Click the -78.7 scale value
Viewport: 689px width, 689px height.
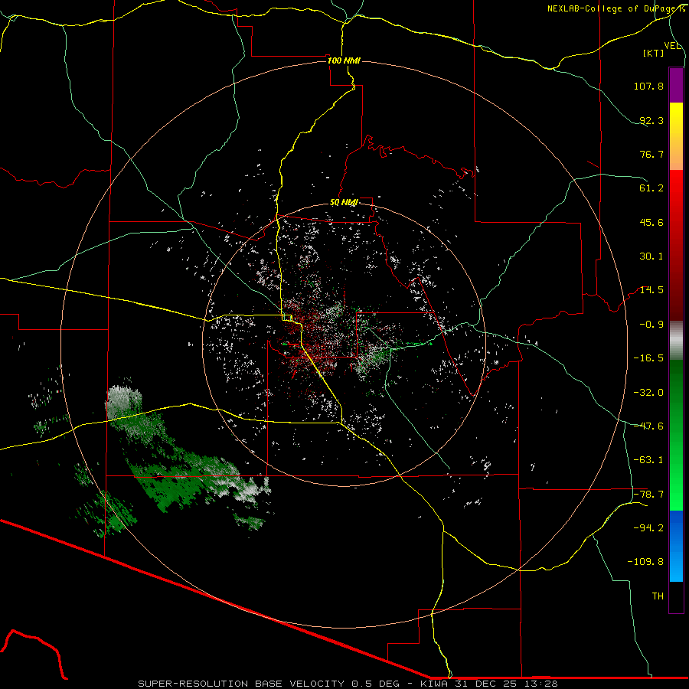tap(648, 495)
